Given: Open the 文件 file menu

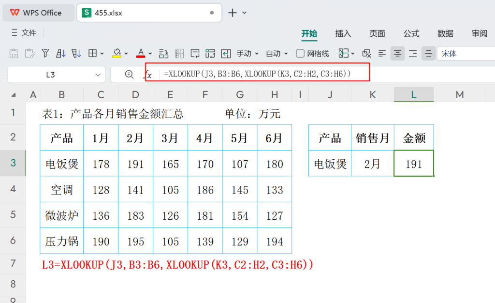Looking at the screenshot, I should (x=24, y=32).
